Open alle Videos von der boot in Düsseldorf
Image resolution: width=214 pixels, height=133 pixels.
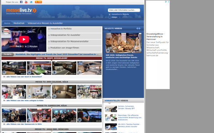pos(24,77)
